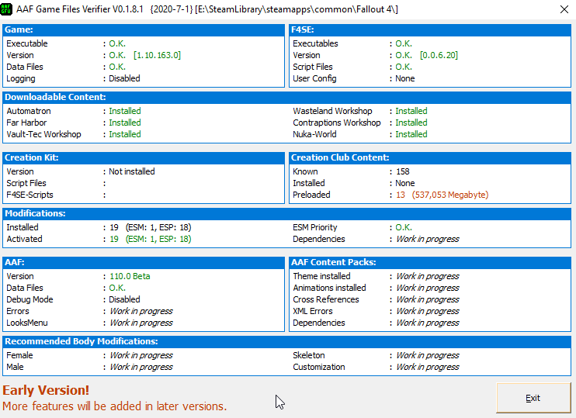Click the Far Harbor label
This screenshot has height=418, width=576.
[26, 123]
